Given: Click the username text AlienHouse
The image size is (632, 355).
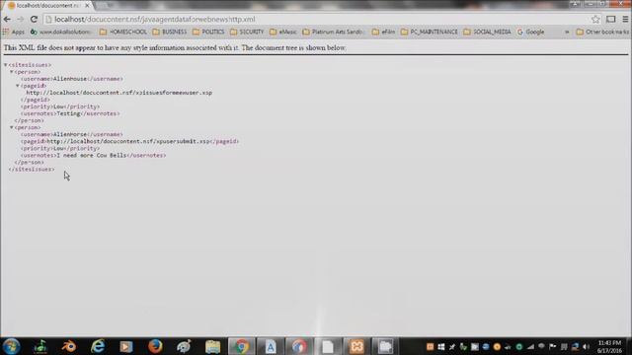Looking at the screenshot, I should (x=70, y=79).
